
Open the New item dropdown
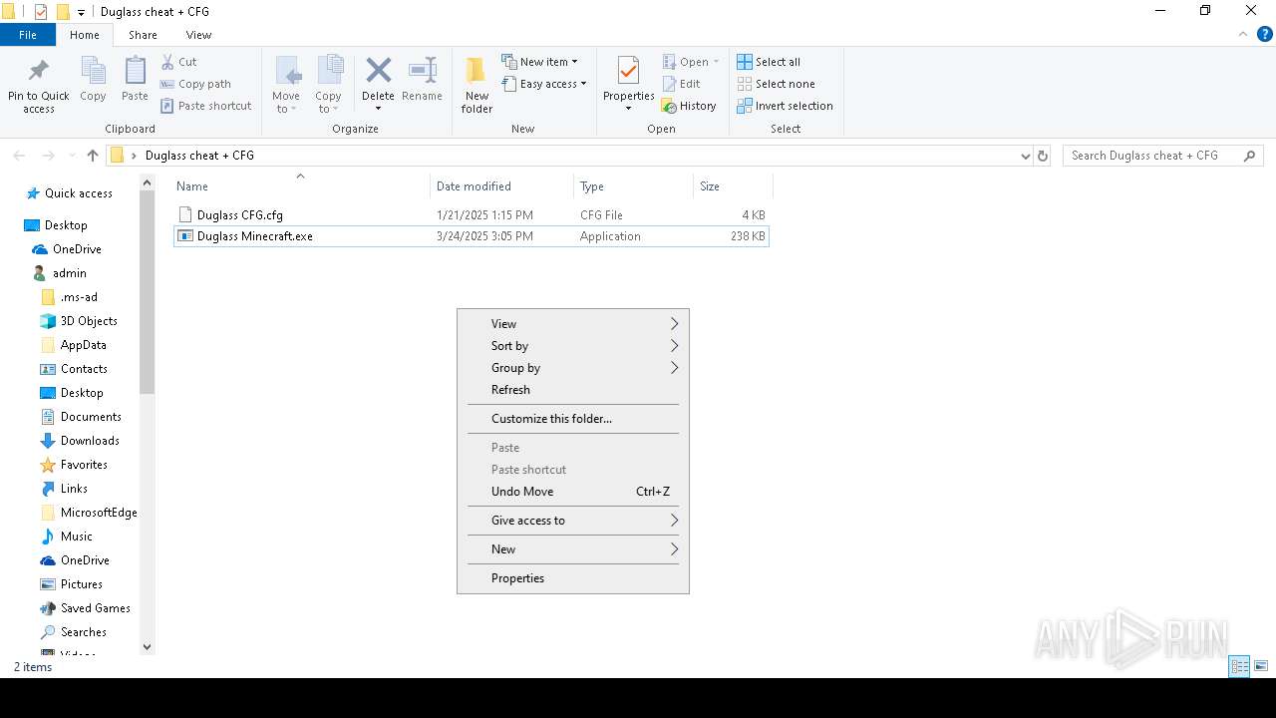(539, 62)
